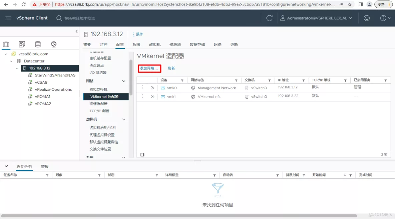
Task: Select the Networking inventory icon
Action: 54,45
